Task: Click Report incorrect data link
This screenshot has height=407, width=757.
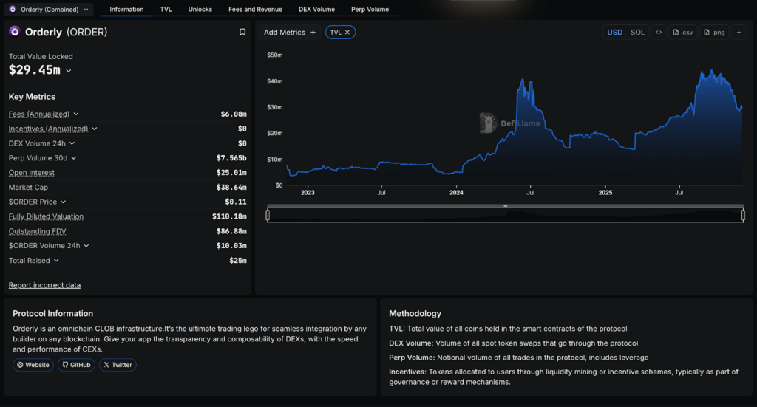Action: (44, 285)
